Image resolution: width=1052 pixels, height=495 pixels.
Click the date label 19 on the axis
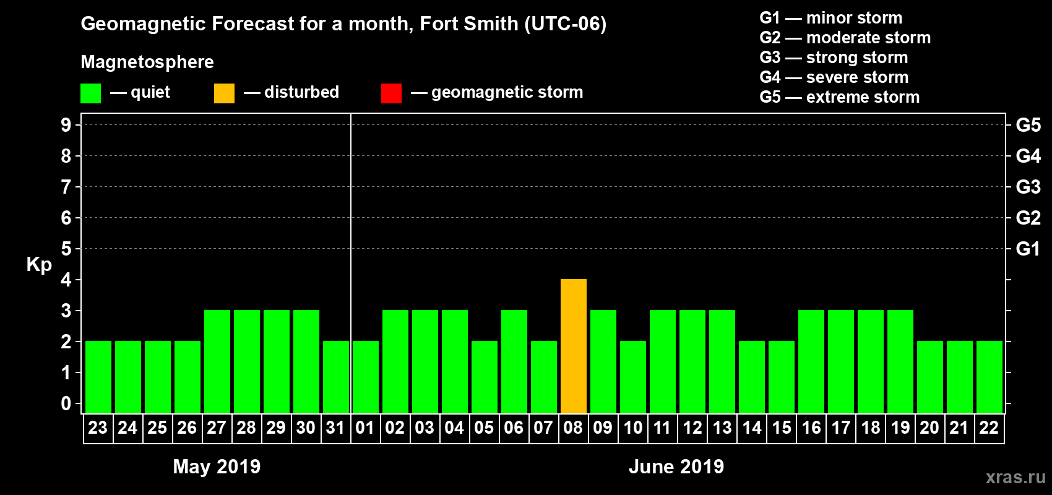(900, 428)
